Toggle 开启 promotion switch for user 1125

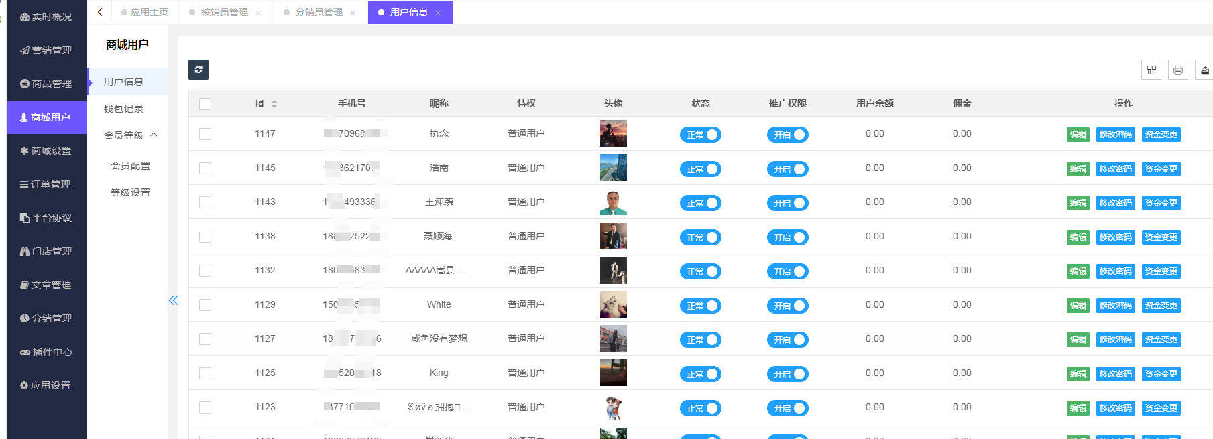pos(788,374)
